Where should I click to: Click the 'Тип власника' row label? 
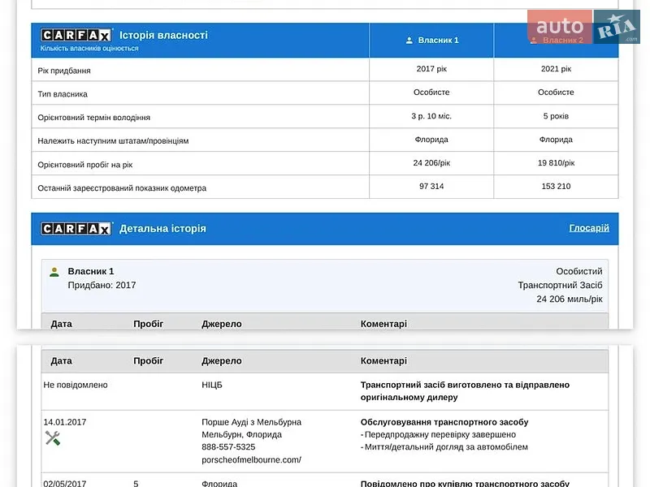tap(63, 94)
